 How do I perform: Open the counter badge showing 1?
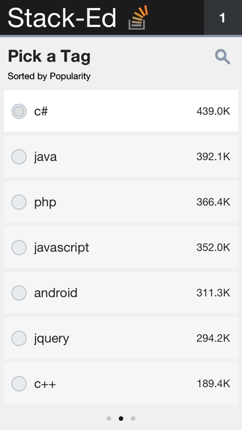coord(223,18)
